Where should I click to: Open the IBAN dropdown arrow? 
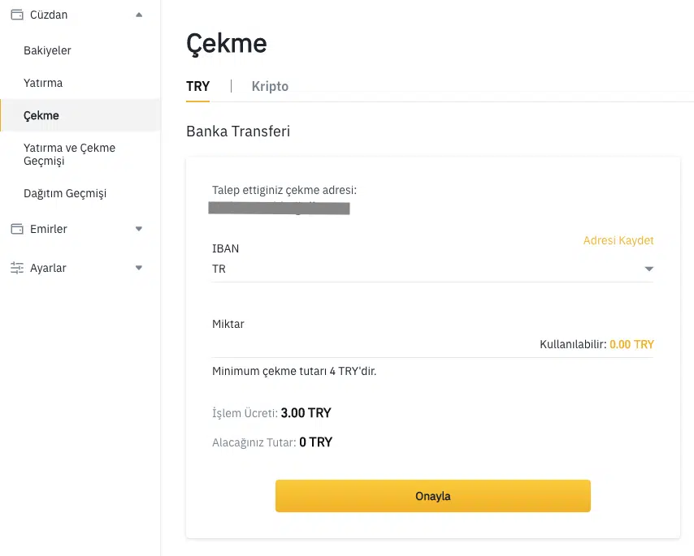[x=648, y=269]
